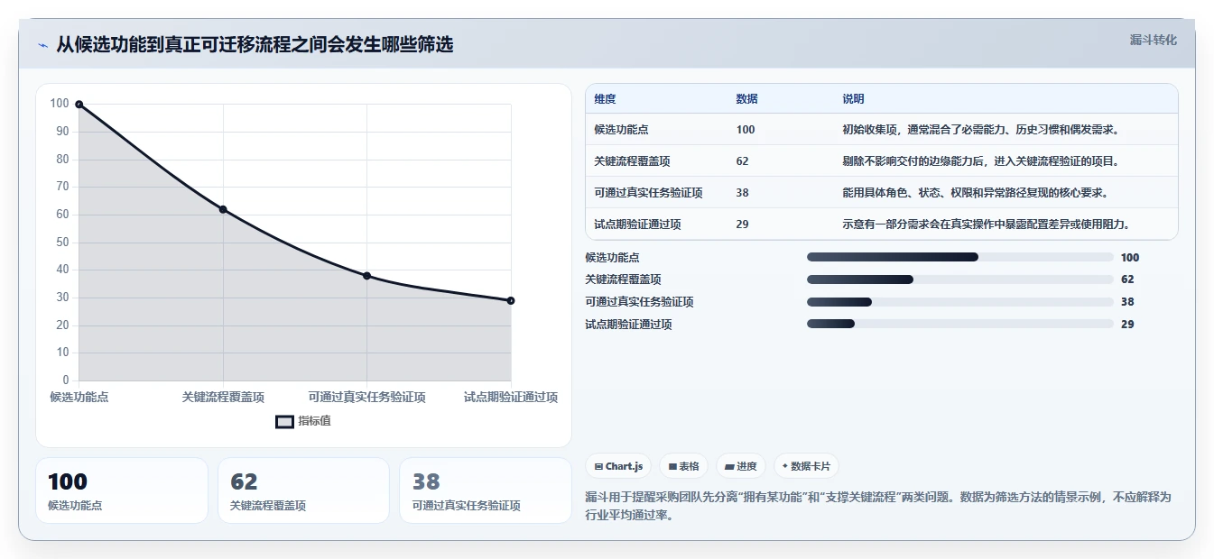Click the value 29 beside the last progress bar
This screenshot has height=559, width=1214.
coord(1127,325)
